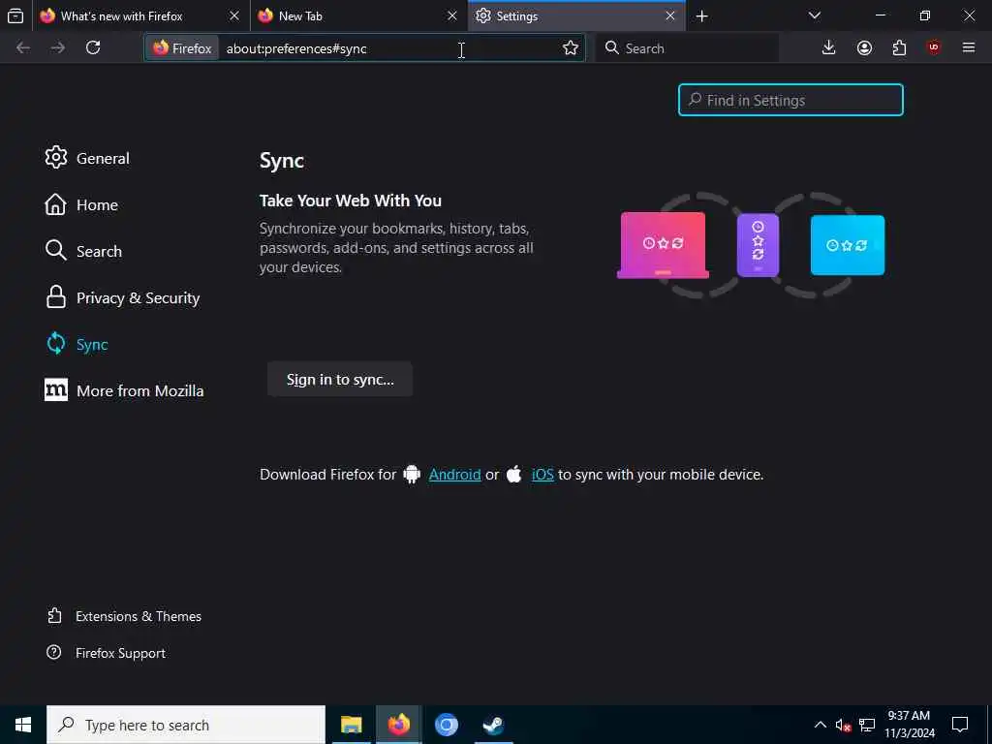Open Privacy & Security settings
This screenshot has height=744, width=992.
click(123, 298)
